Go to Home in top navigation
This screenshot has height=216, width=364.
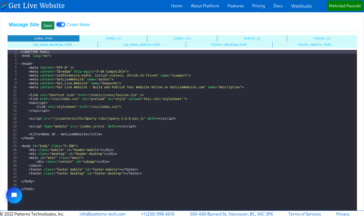177,6
